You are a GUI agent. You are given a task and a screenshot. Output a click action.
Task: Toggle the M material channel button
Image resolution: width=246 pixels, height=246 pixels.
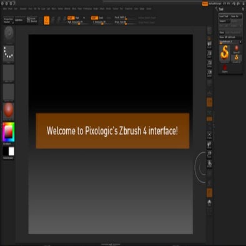point(84,18)
